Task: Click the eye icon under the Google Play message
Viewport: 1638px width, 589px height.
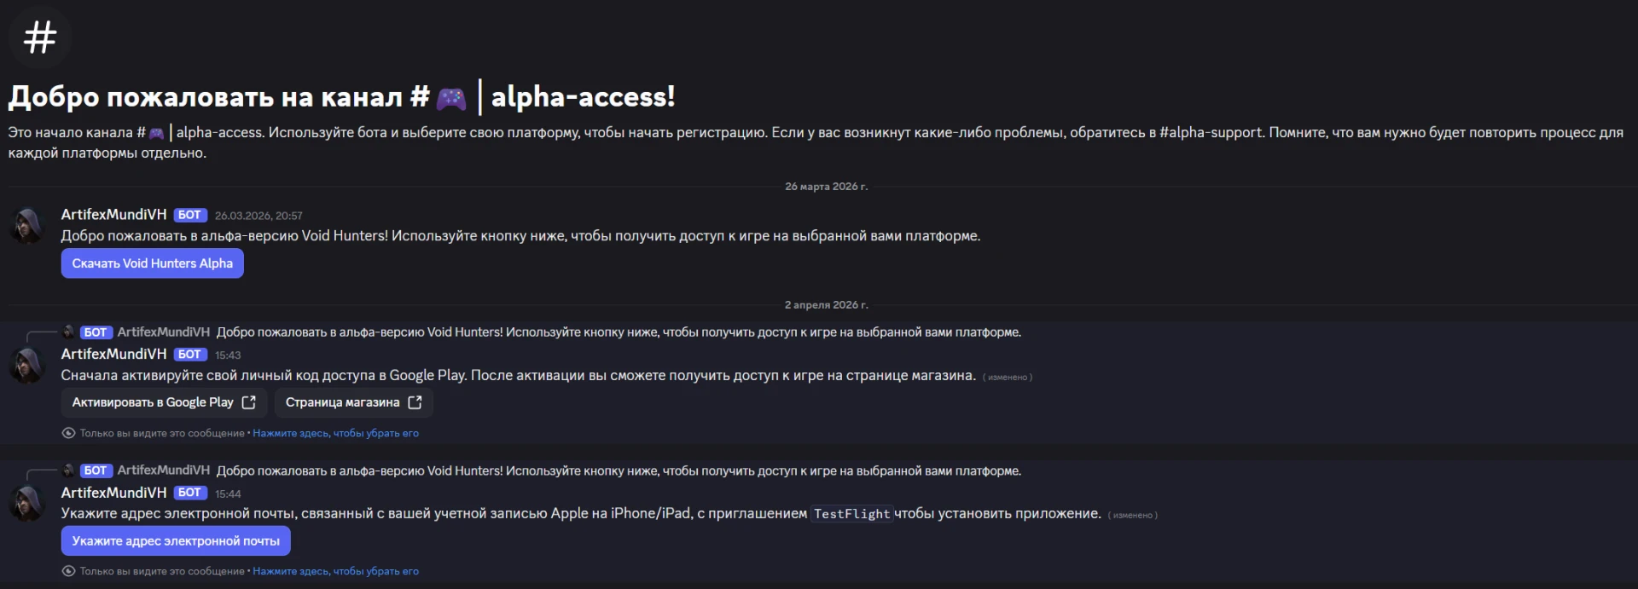Action: pyautogui.click(x=68, y=433)
